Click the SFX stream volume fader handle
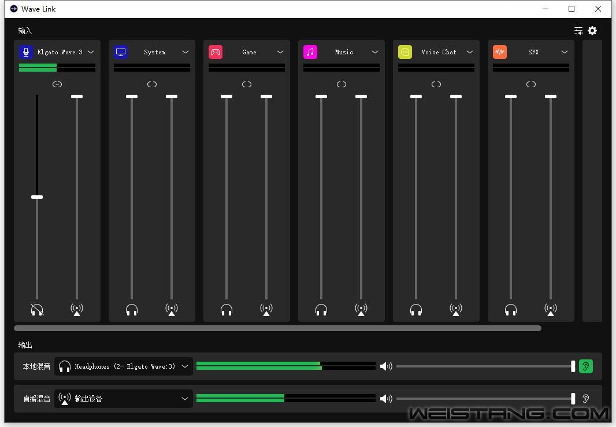This screenshot has width=616, height=427. 551,96
